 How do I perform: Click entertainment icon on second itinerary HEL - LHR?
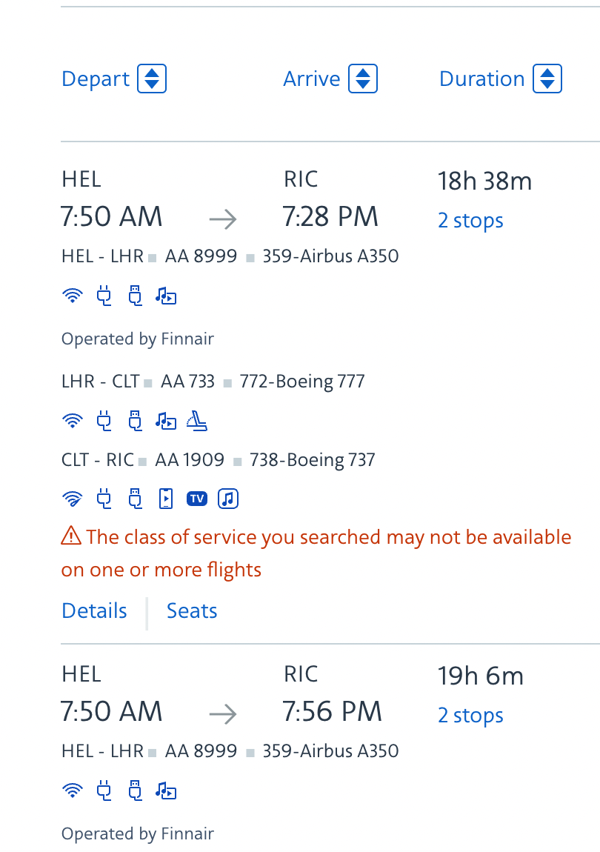tap(166, 791)
